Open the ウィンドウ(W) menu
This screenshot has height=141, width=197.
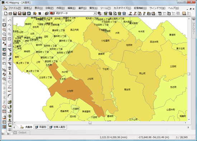(x=157, y=8)
